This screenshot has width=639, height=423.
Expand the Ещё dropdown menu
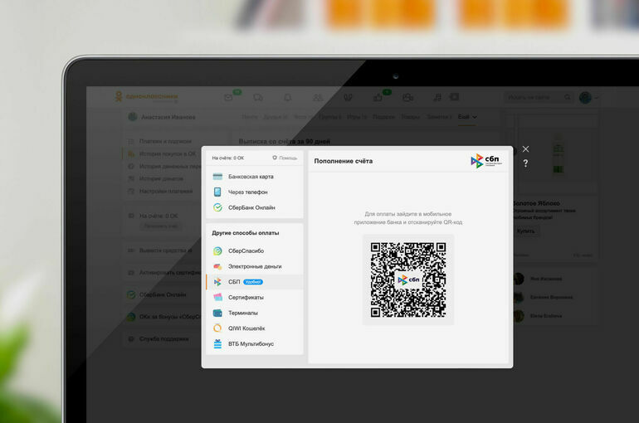pyautogui.click(x=467, y=117)
